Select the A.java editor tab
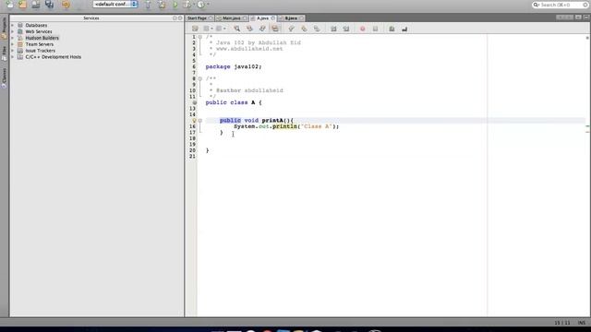The width and height of the screenshot is (591, 332). tap(262, 18)
